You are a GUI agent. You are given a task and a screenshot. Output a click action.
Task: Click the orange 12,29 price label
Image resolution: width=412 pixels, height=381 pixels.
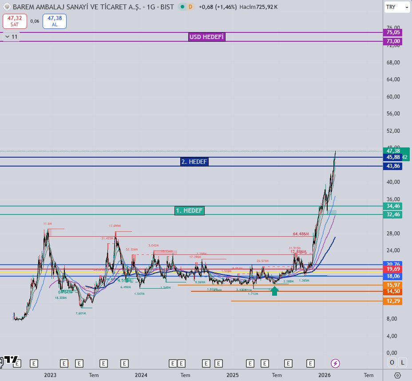(393, 301)
